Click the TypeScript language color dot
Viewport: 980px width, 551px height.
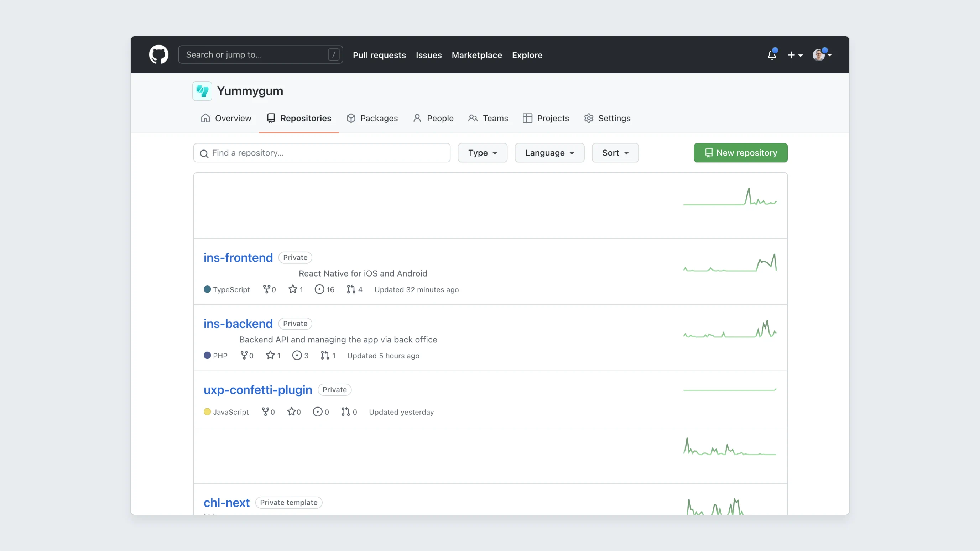[207, 289]
